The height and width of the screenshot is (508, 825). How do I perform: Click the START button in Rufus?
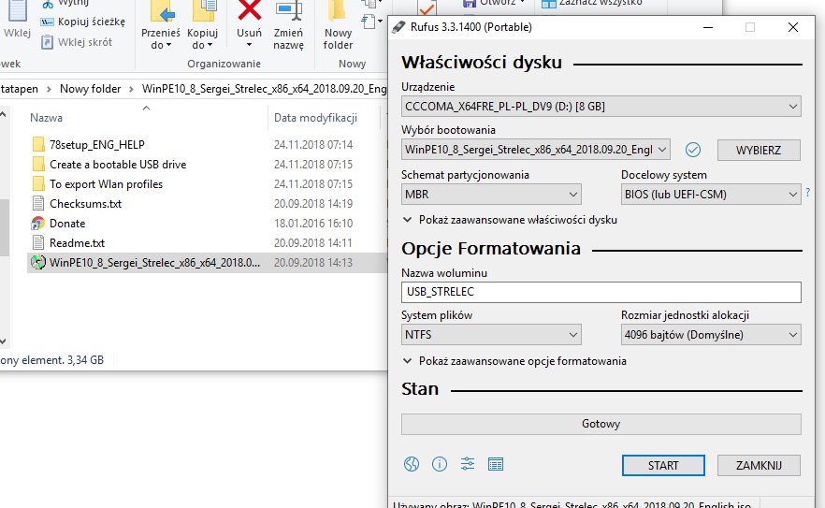[663, 465]
